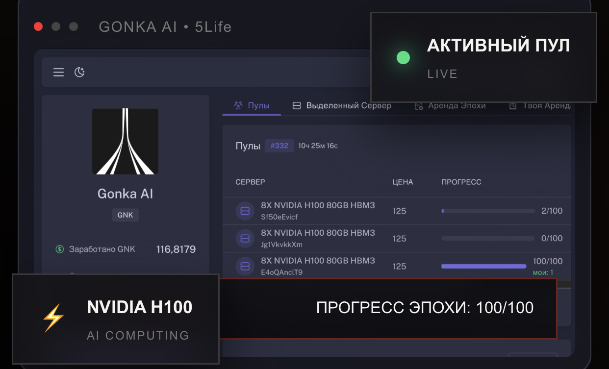Click the Выделенный Сервер server icon

tap(297, 105)
